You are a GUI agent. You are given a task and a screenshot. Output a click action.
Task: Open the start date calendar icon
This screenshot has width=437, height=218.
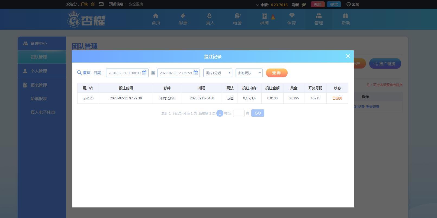pyautogui.click(x=144, y=73)
